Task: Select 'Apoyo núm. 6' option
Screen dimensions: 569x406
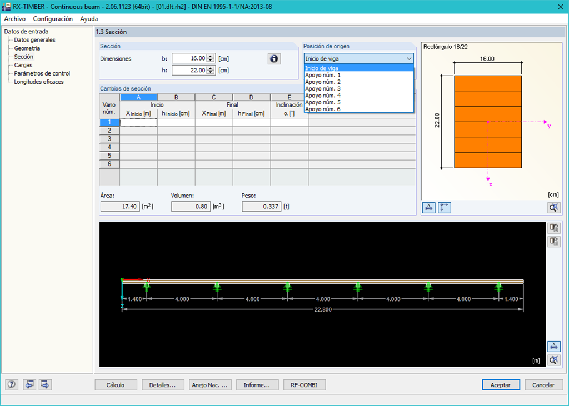Action: tap(359, 109)
